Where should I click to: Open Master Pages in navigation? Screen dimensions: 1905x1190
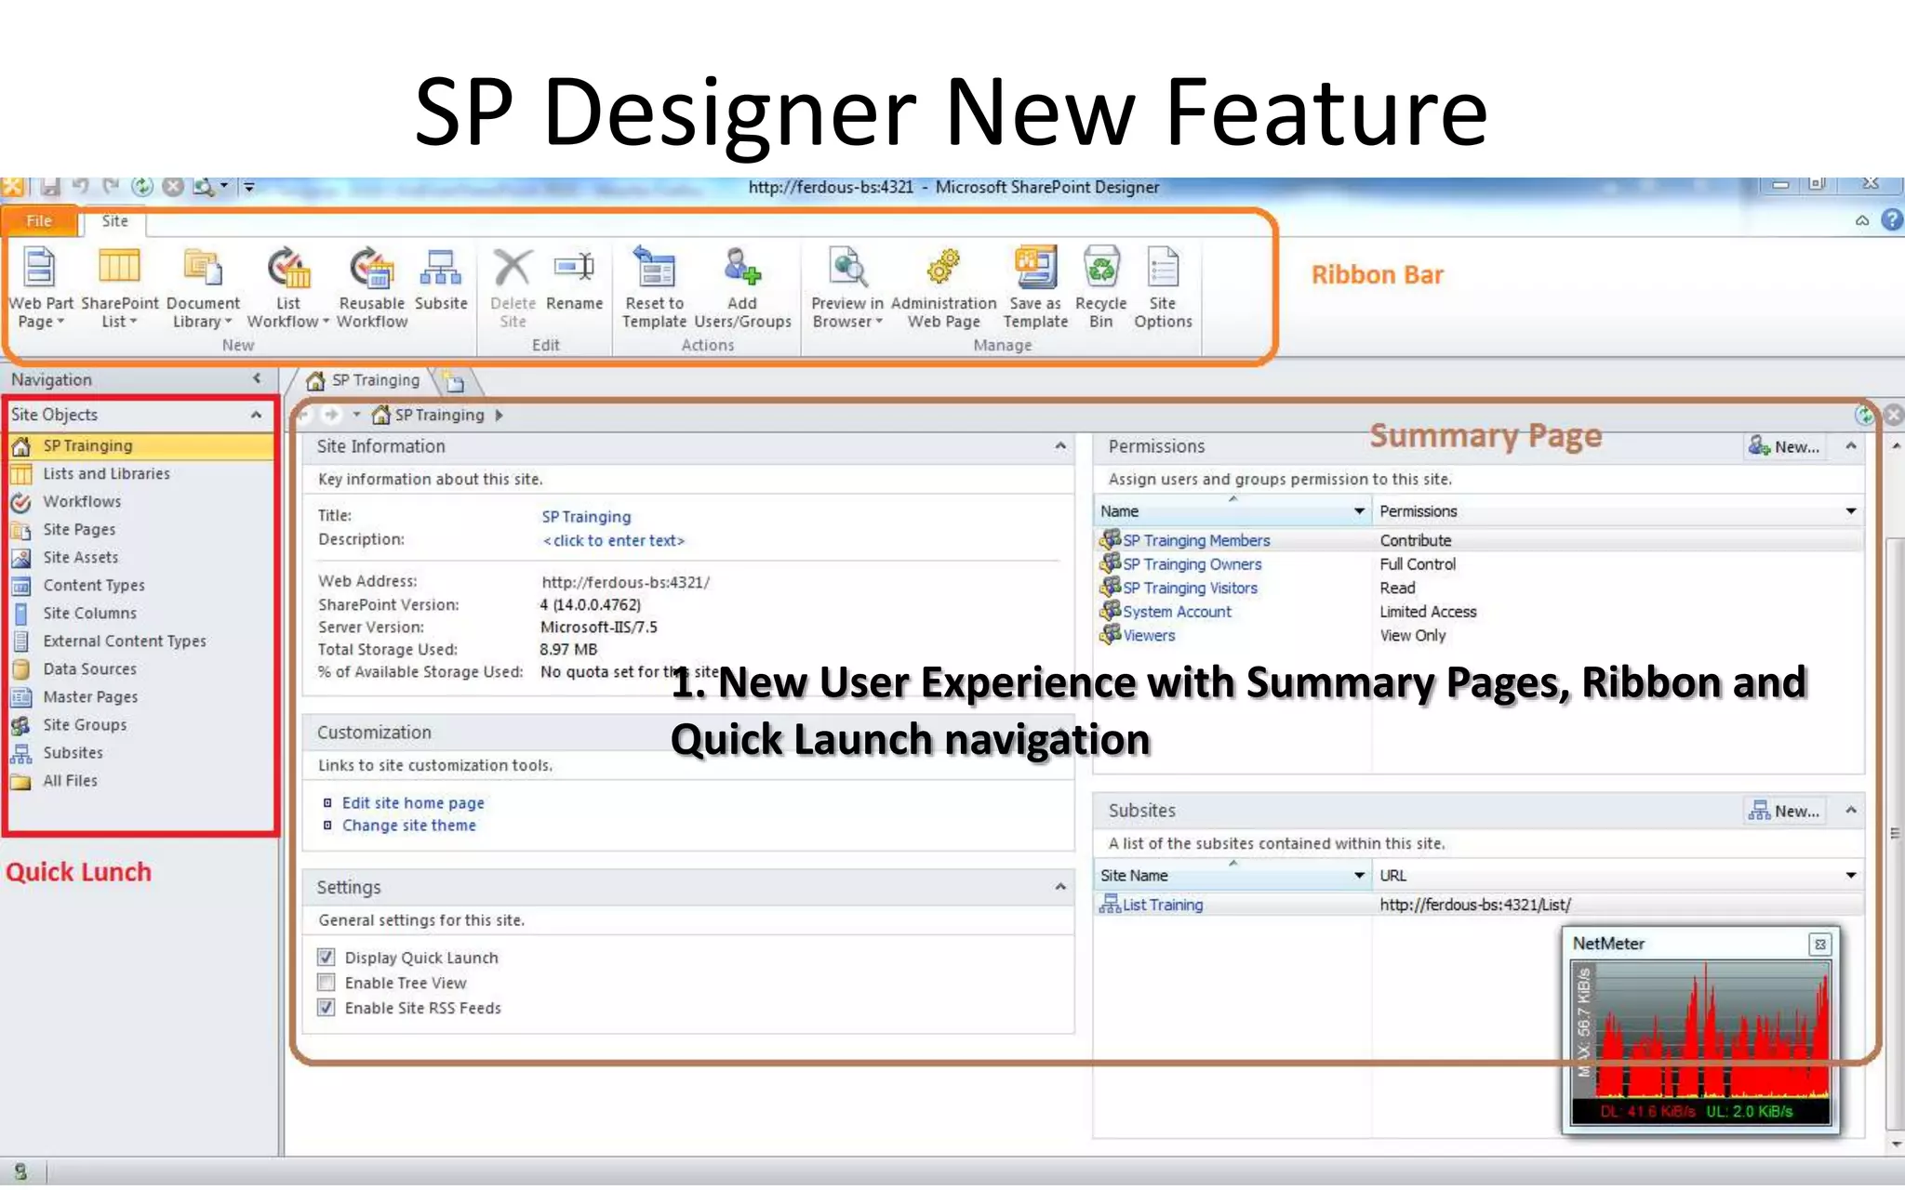click(90, 697)
